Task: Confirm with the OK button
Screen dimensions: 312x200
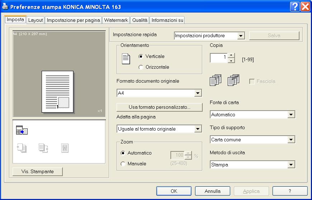Action: (x=174, y=191)
